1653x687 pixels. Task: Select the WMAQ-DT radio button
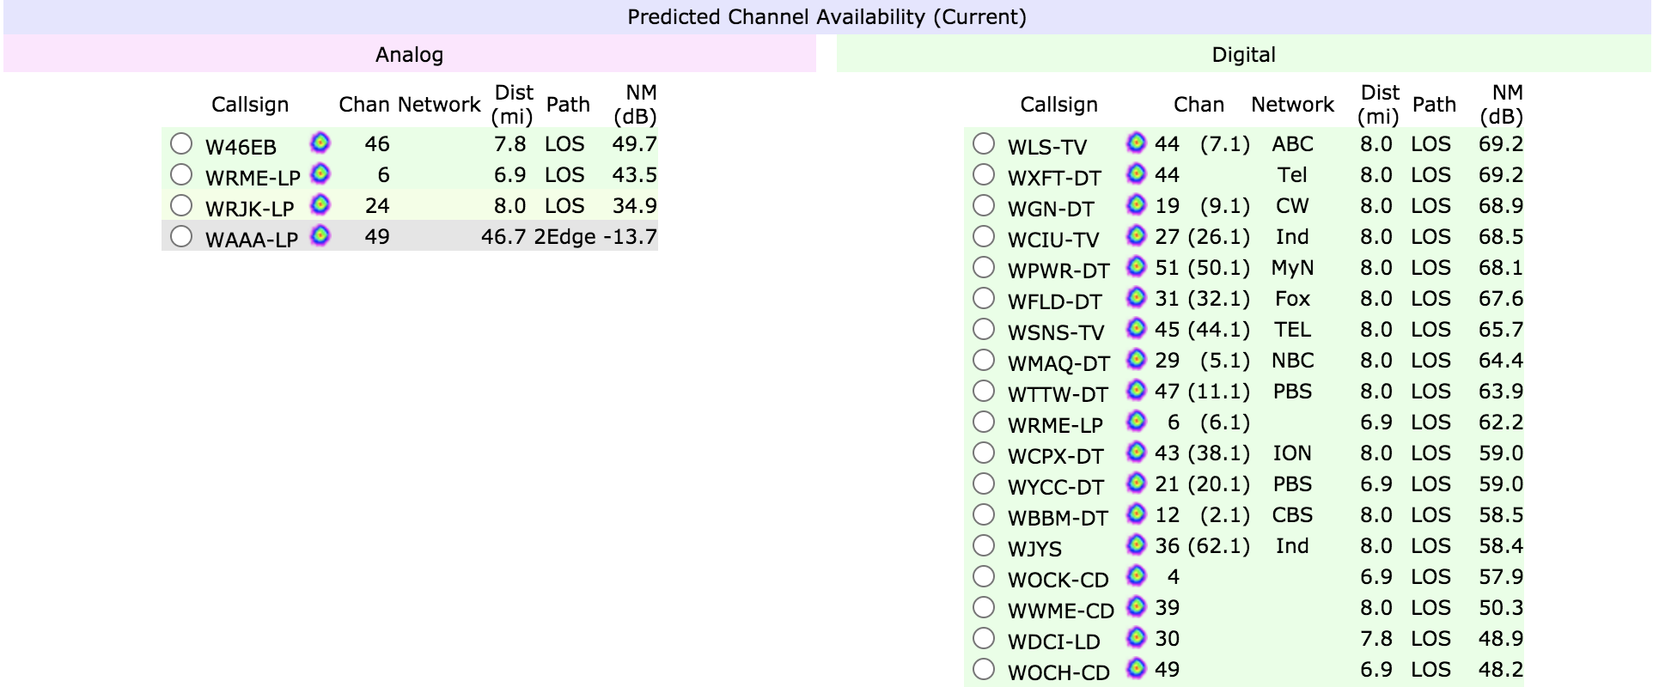coord(984,360)
